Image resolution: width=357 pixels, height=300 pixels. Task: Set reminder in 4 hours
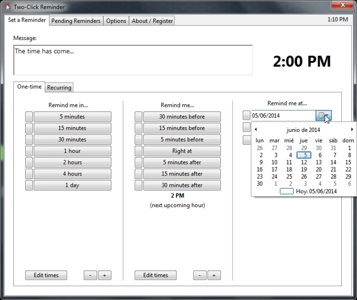(72, 174)
